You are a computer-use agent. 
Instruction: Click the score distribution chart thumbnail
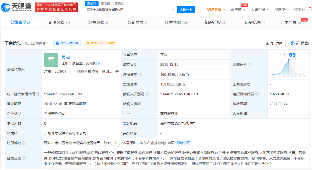point(289,68)
